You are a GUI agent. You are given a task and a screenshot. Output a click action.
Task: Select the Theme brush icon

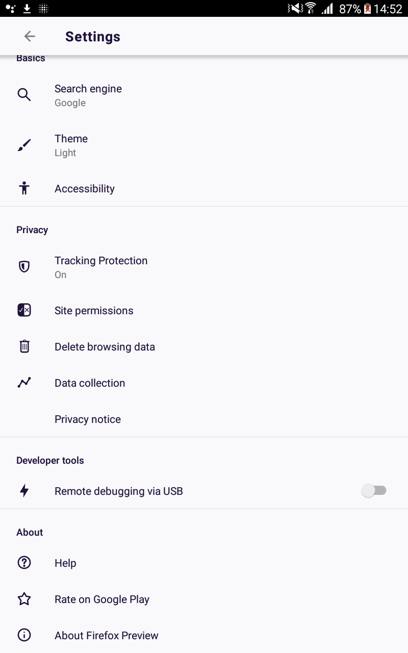(24, 144)
